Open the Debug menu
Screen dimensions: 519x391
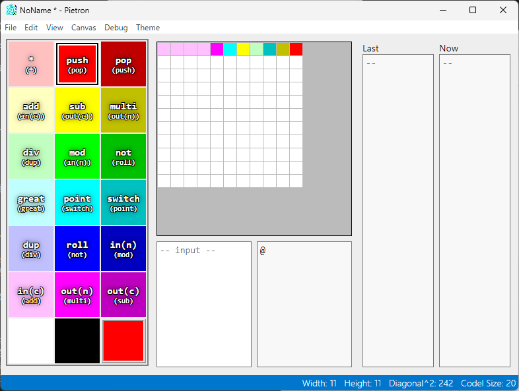coord(116,28)
